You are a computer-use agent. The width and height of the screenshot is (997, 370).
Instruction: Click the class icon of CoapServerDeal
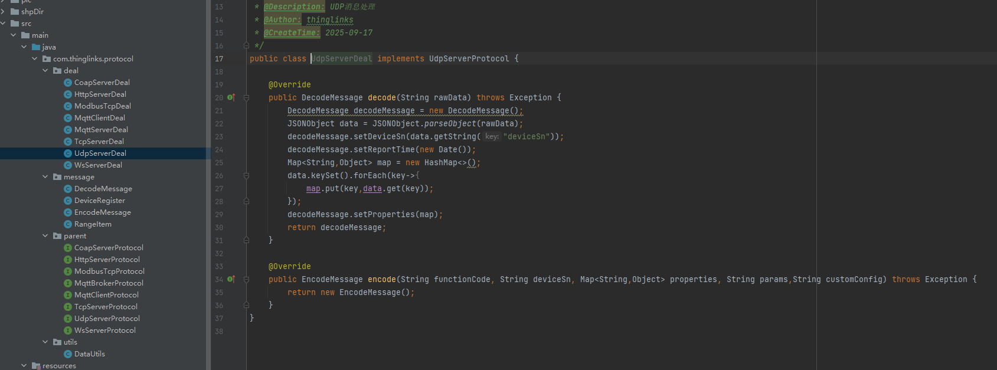68,83
